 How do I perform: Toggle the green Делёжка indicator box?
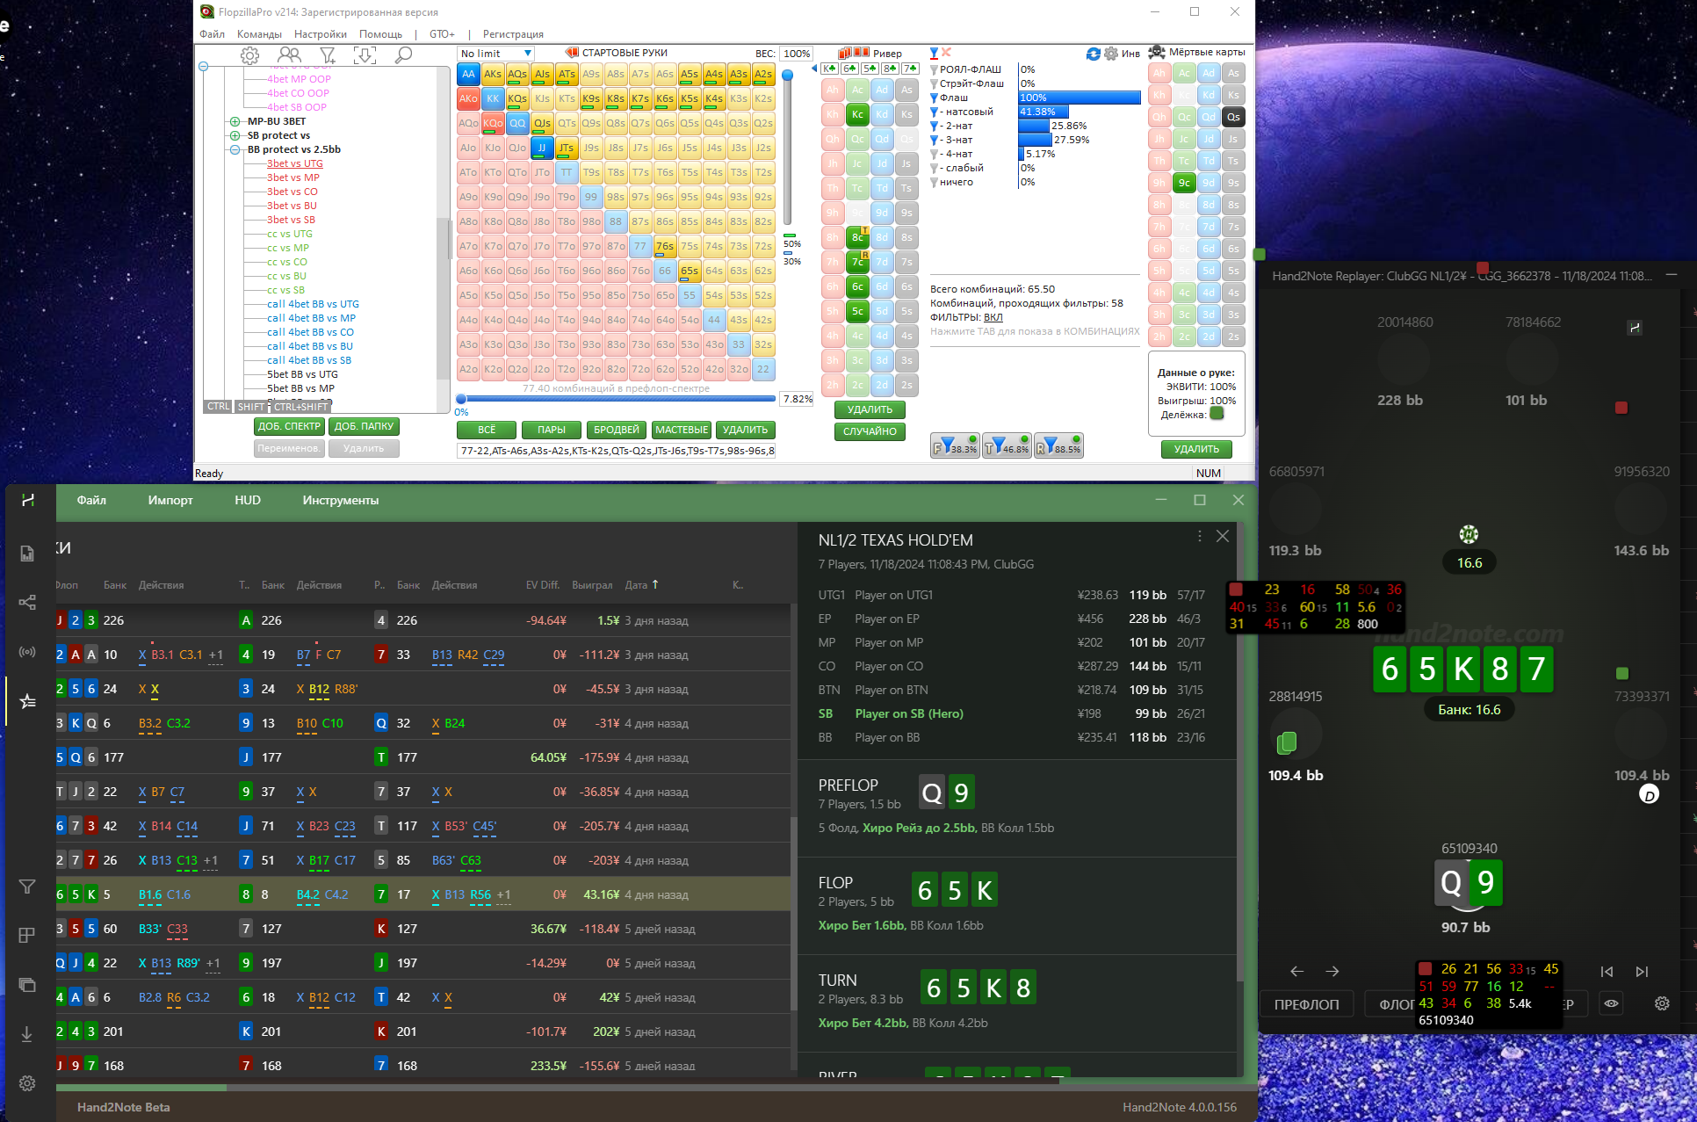(x=1217, y=414)
